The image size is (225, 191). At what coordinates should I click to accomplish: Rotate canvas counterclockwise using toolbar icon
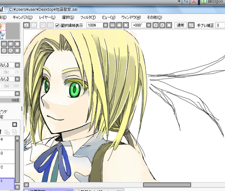click(x=155, y=25)
